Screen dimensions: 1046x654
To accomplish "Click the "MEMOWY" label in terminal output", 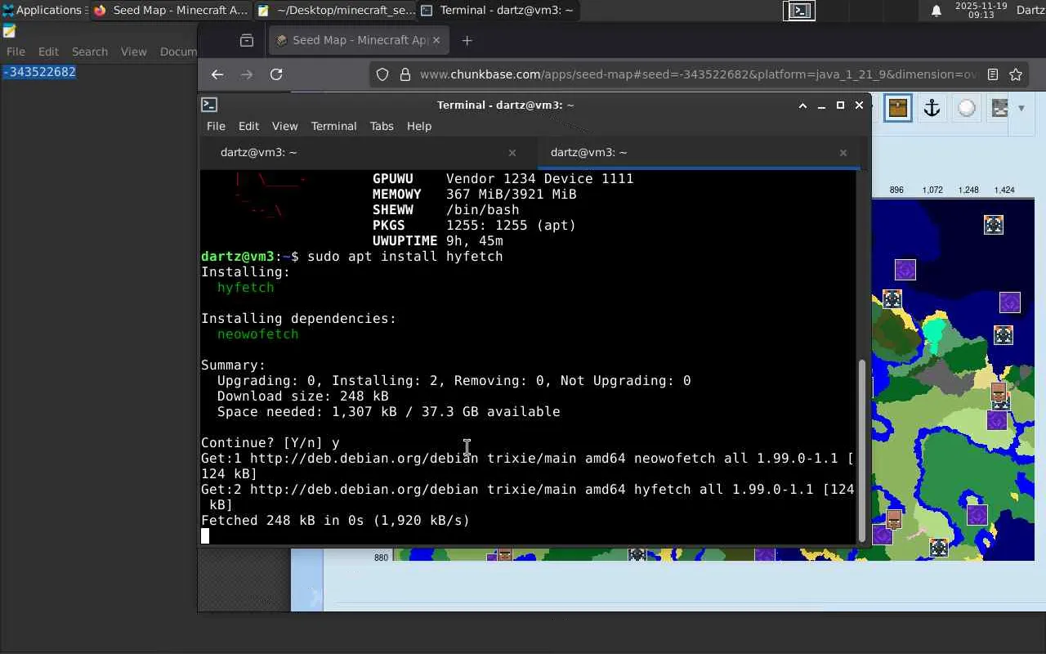I will click(x=396, y=195).
